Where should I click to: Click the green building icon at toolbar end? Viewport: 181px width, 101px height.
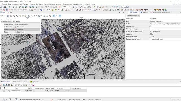(165, 10)
